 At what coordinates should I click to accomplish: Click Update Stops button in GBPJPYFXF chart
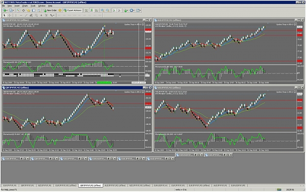click(134, 92)
